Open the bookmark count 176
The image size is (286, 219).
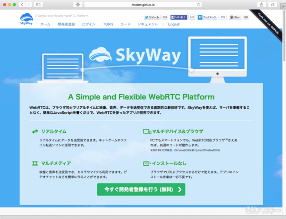pyautogui.click(x=223, y=17)
